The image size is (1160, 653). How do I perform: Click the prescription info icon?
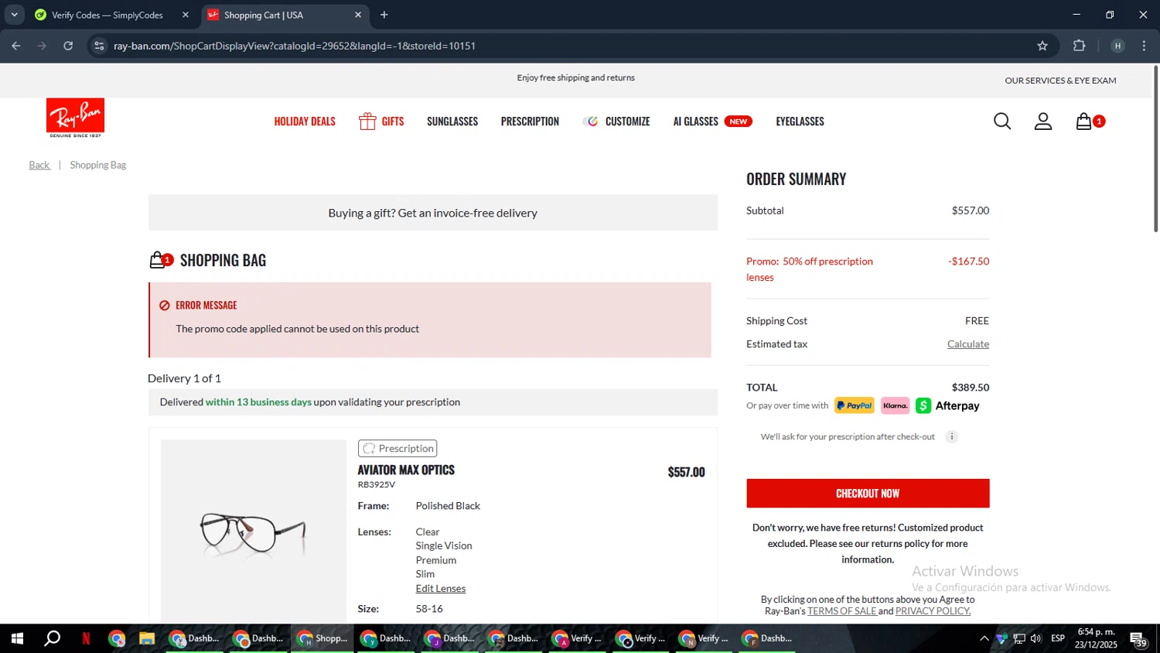(x=952, y=437)
